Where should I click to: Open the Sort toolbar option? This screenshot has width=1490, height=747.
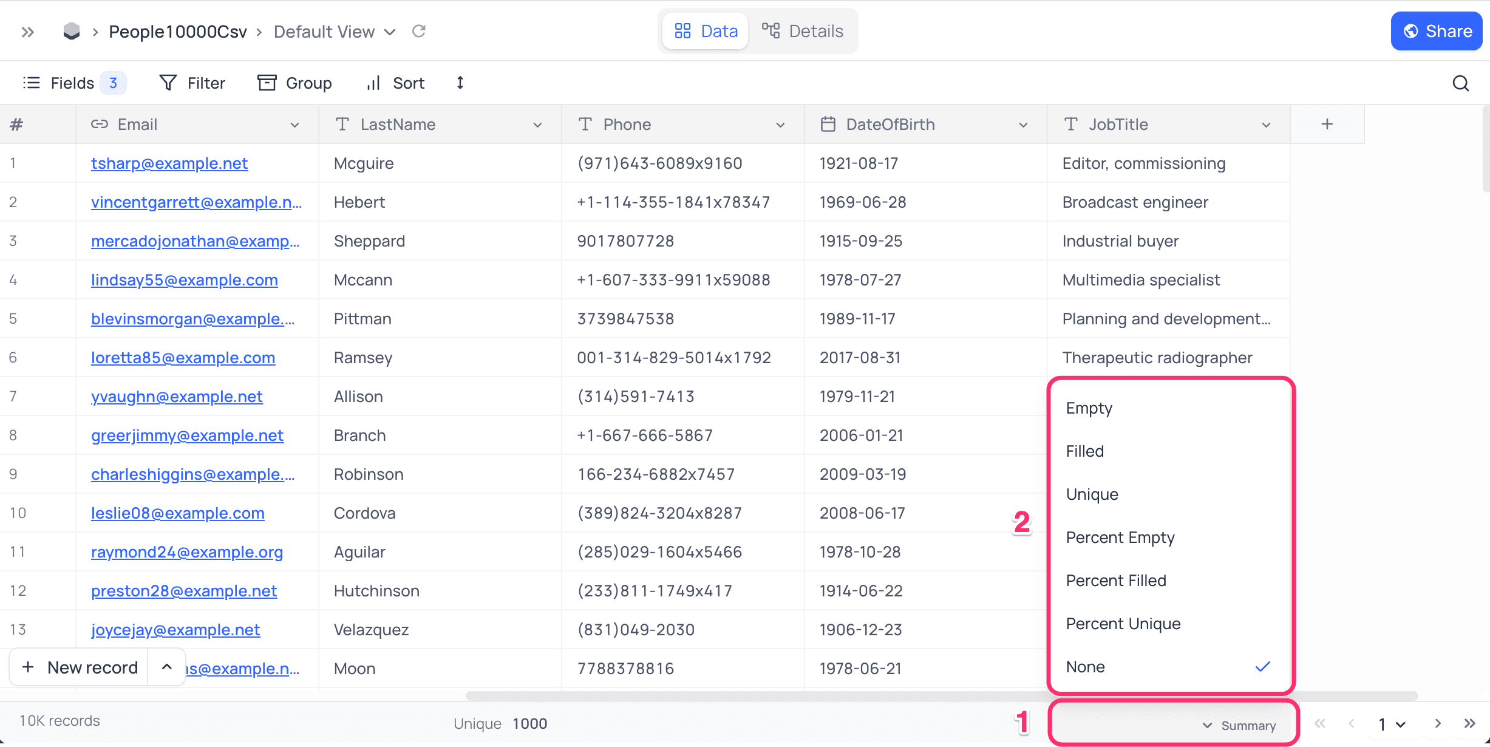(x=396, y=83)
